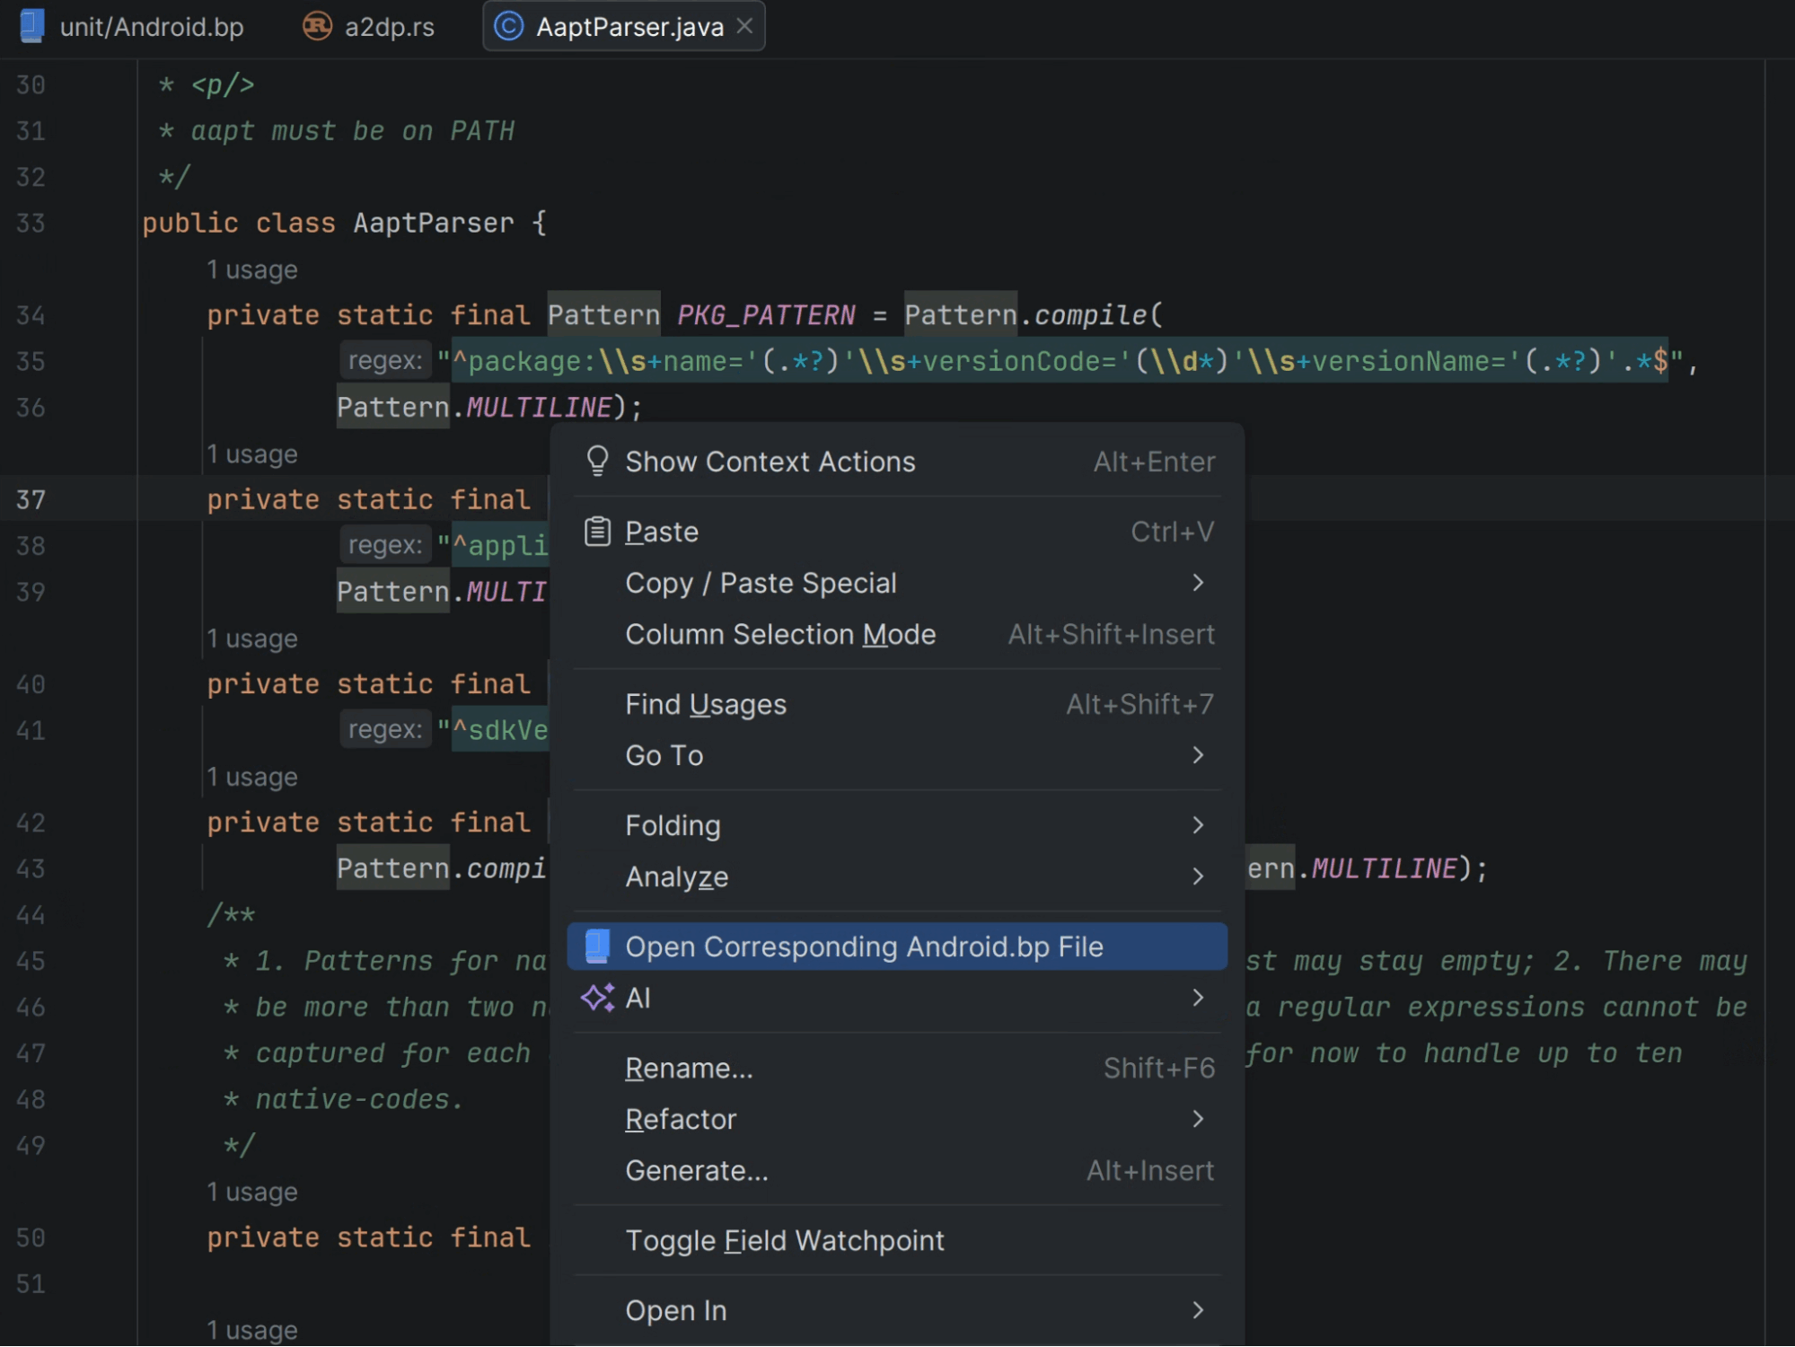
Task: Open the Go To submenu
Action: 897,755
